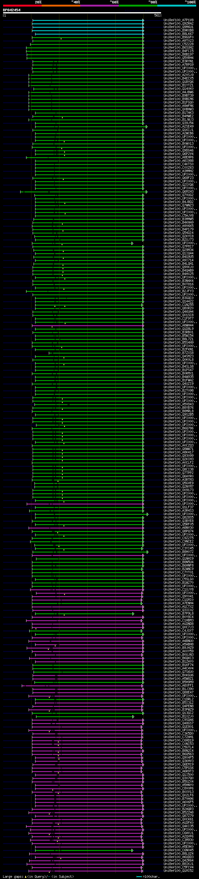The image size is (199, 879).
Task: Open the UniRef100_B9RXB8 hit label
Action: tap(178, 30)
